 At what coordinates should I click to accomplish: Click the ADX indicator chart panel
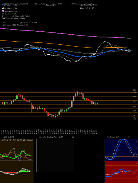[x=17, y=150]
